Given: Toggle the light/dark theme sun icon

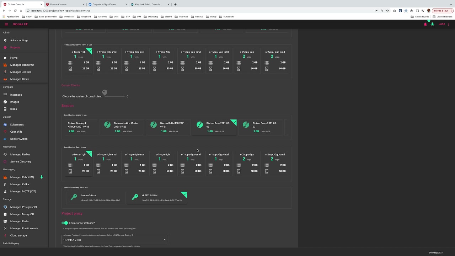Looking at the screenshot, I should pyautogui.click(x=432, y=24).
